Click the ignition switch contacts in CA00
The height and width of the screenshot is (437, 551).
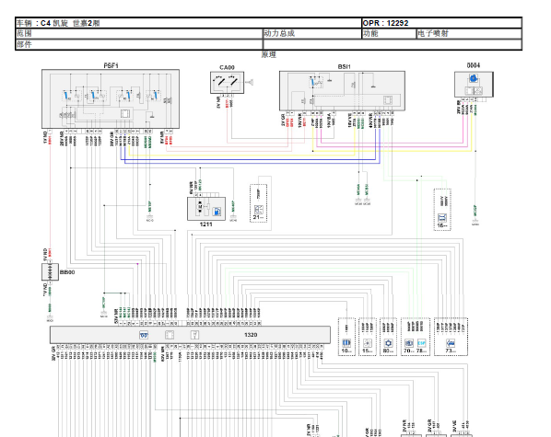(x=227, y=82)
